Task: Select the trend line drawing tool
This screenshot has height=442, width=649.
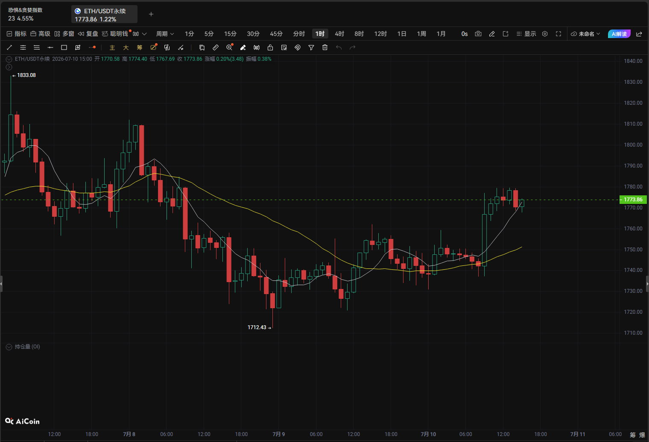Action: 9,47
